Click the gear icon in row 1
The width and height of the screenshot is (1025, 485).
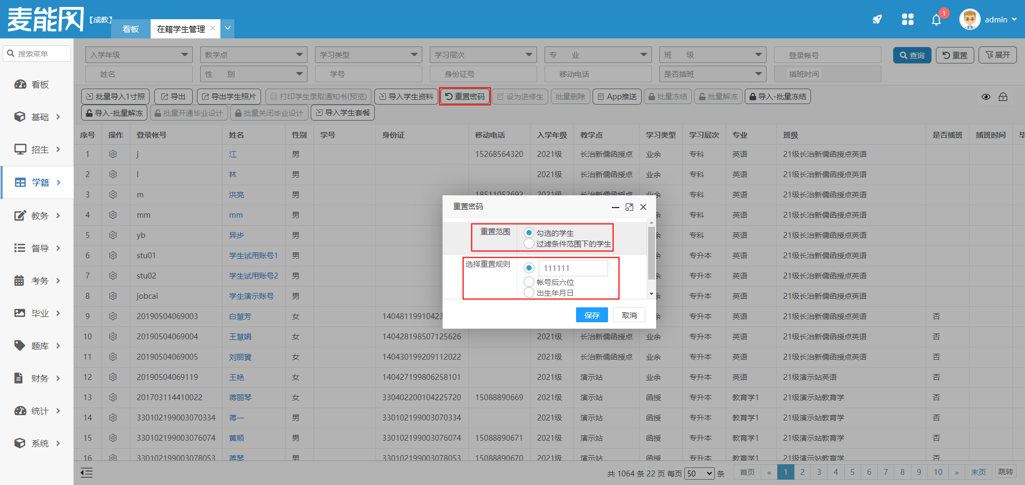113,154
